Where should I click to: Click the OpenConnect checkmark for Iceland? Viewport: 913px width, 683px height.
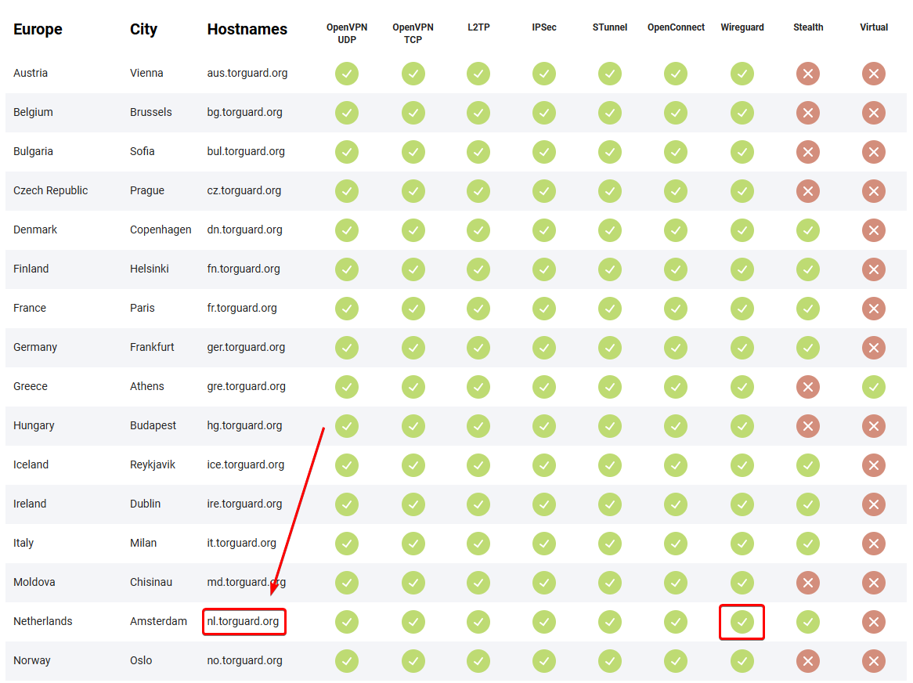676,465
